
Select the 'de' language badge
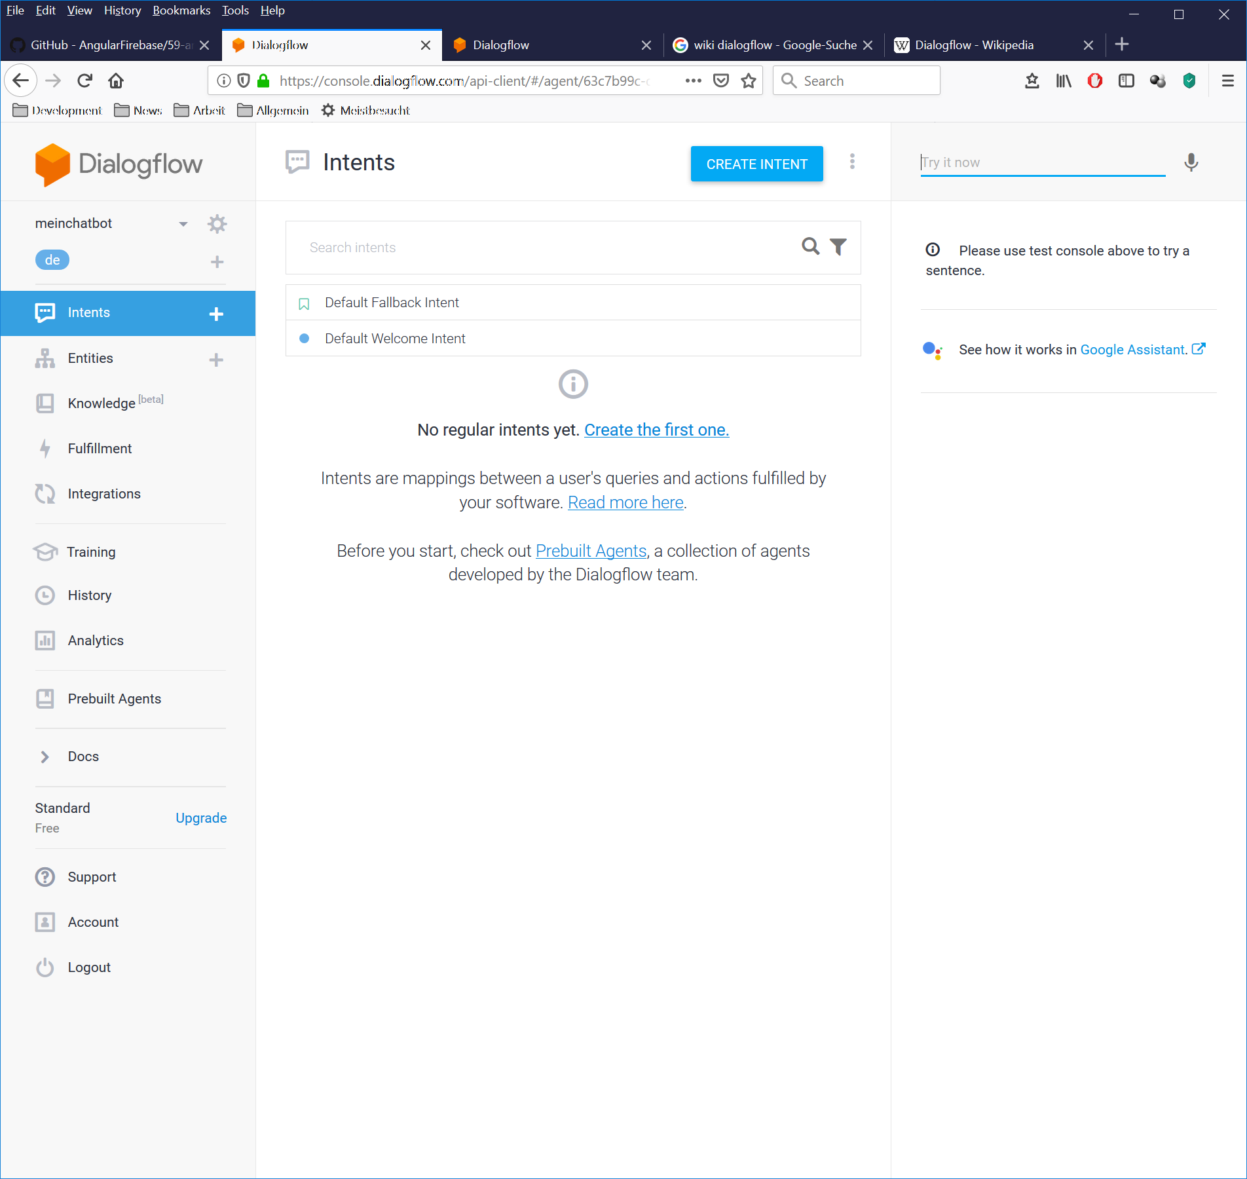click(52, 260)
